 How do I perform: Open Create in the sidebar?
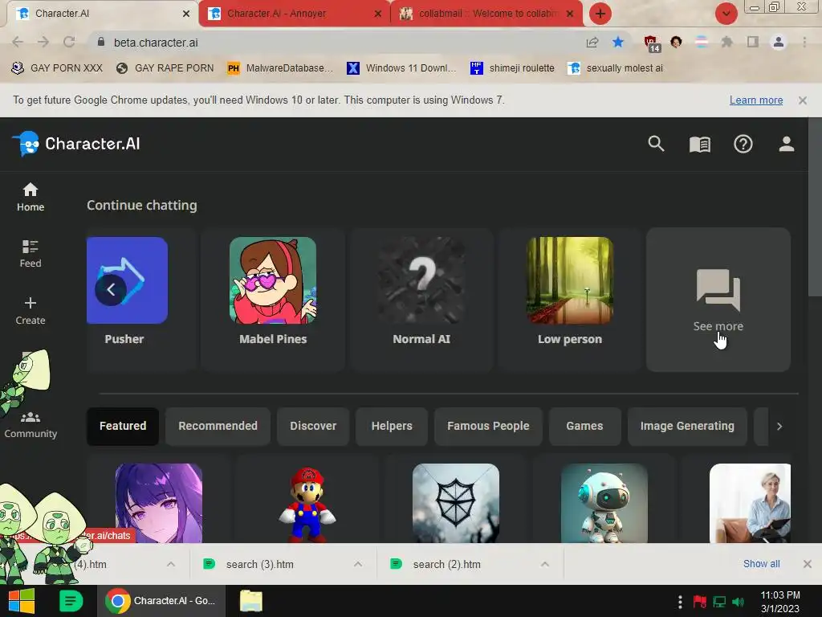[x=31, y=311]
